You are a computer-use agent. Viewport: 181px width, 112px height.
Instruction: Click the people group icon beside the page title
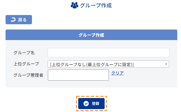coord(75,5)
